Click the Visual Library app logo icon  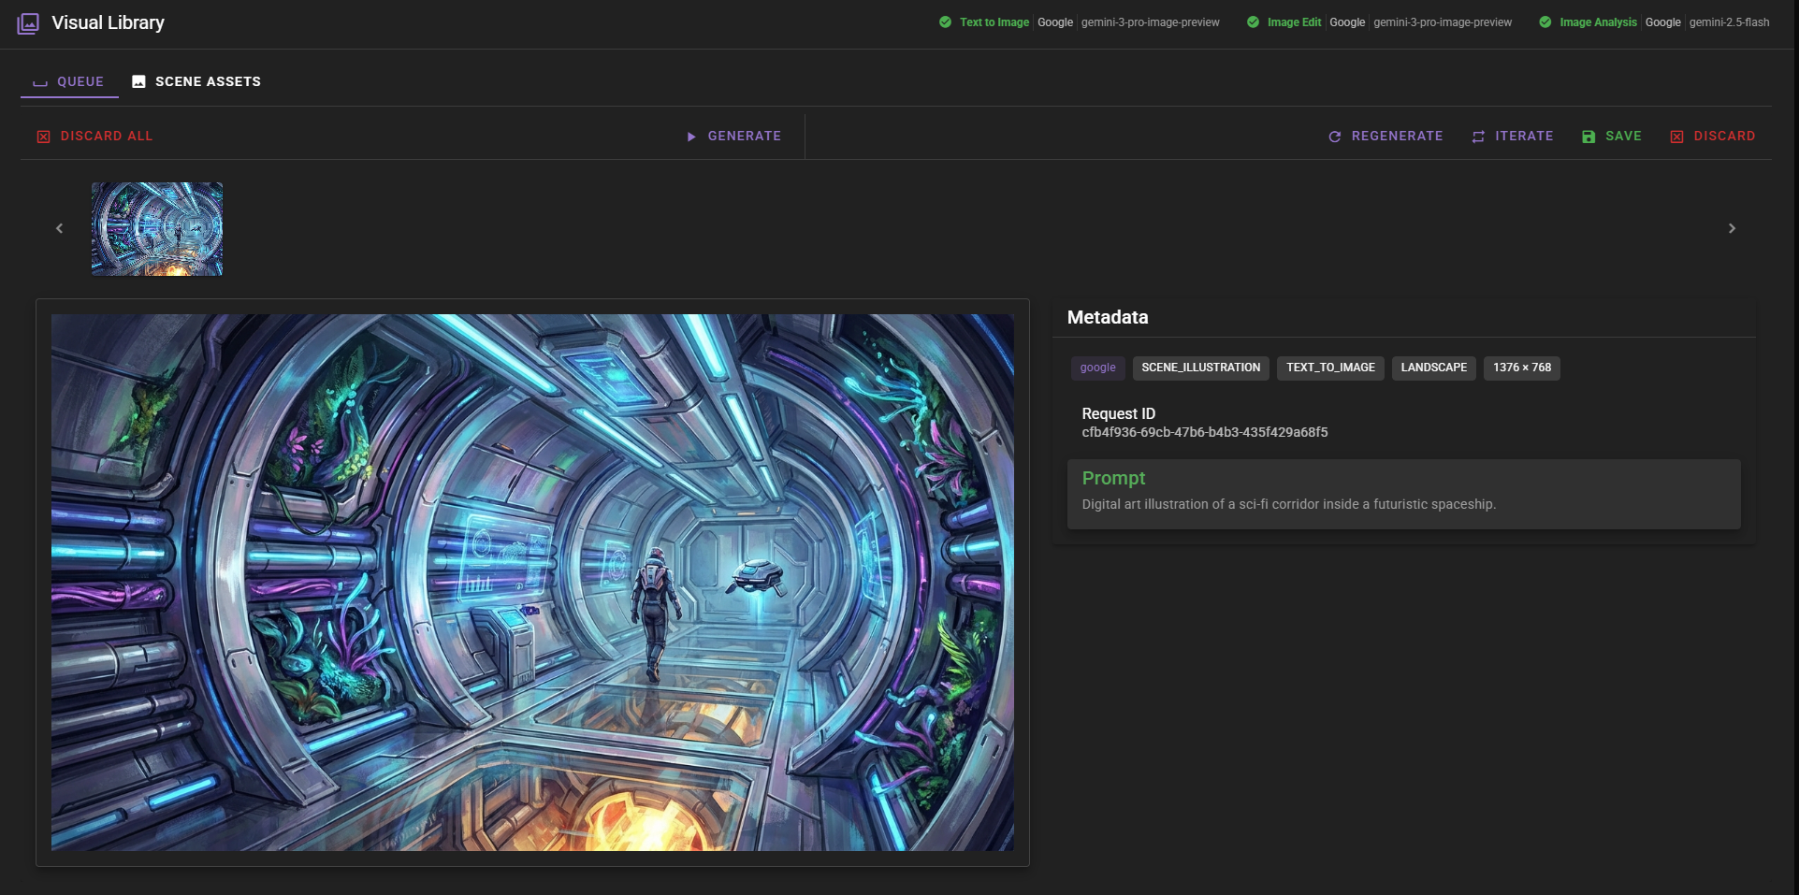[x=27, y=22]
